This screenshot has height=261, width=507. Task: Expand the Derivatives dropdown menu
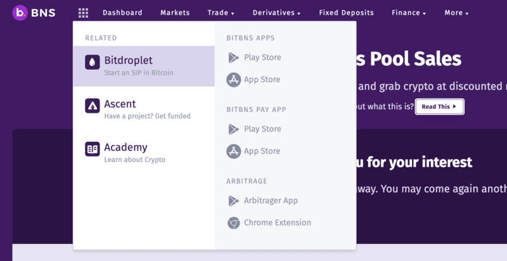[277, 13]
